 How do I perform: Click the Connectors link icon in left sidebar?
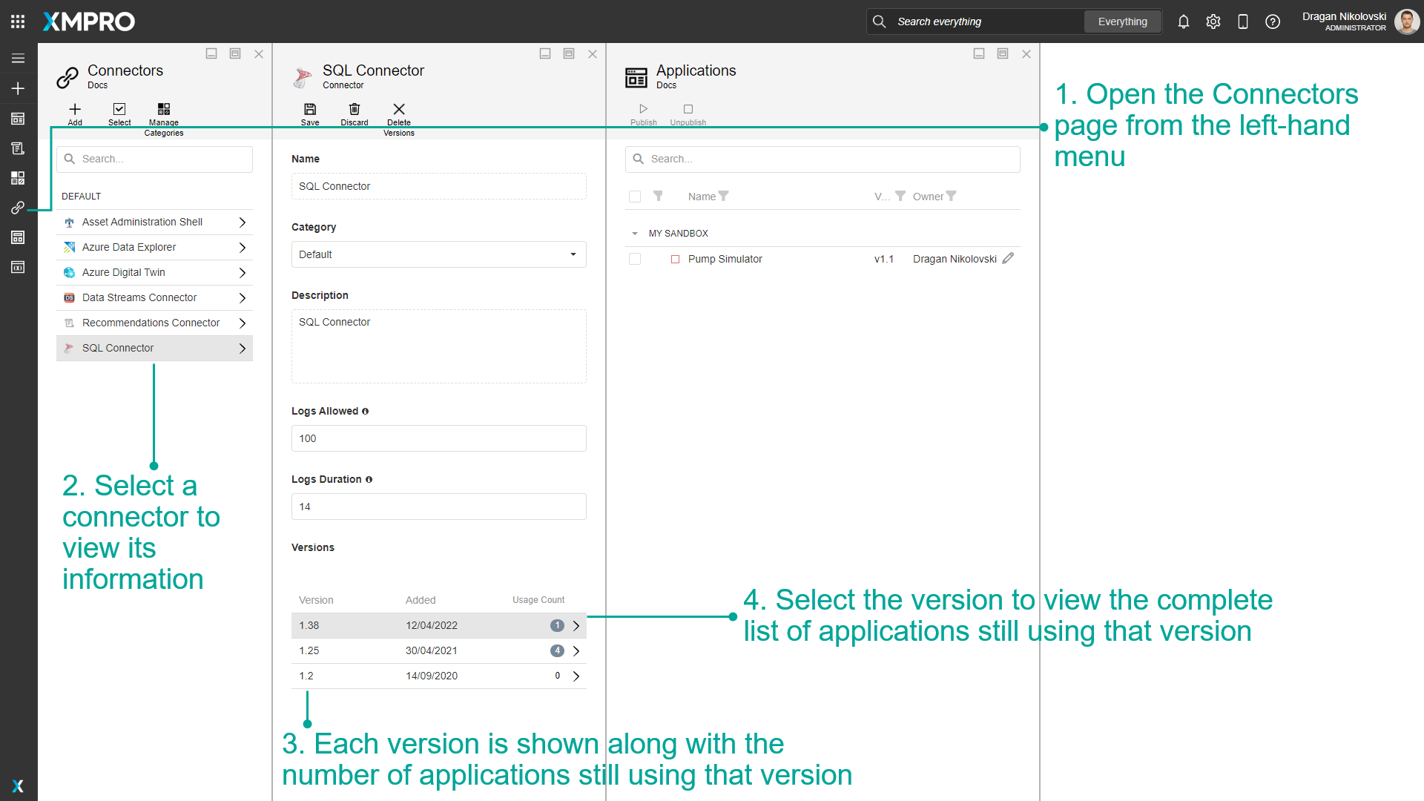[18, 208]
